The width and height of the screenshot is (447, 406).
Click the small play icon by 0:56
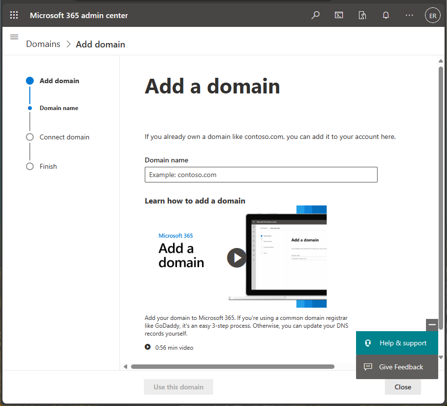click(x=147, y=347)
